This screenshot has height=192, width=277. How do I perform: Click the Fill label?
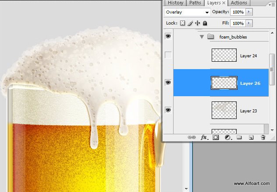[x=226, y=23]
